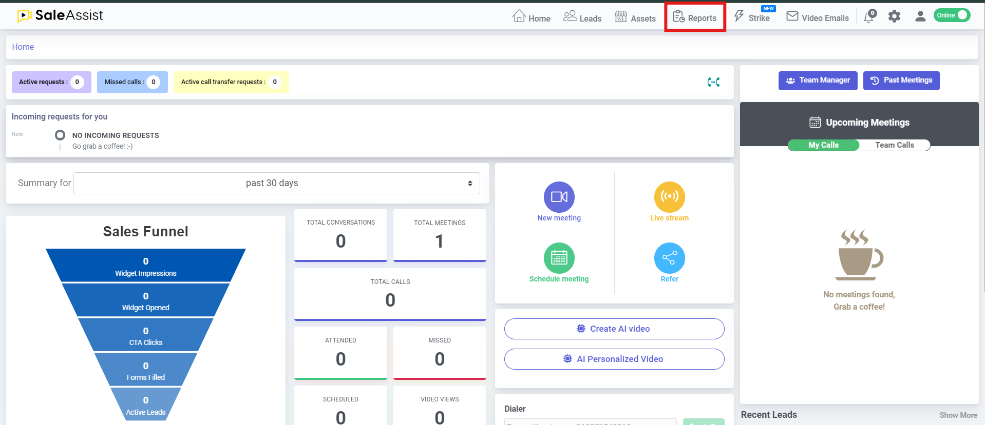The image size is (985, 425).
Task: Click the Home breadcrumb link
Action: [23, 47]
